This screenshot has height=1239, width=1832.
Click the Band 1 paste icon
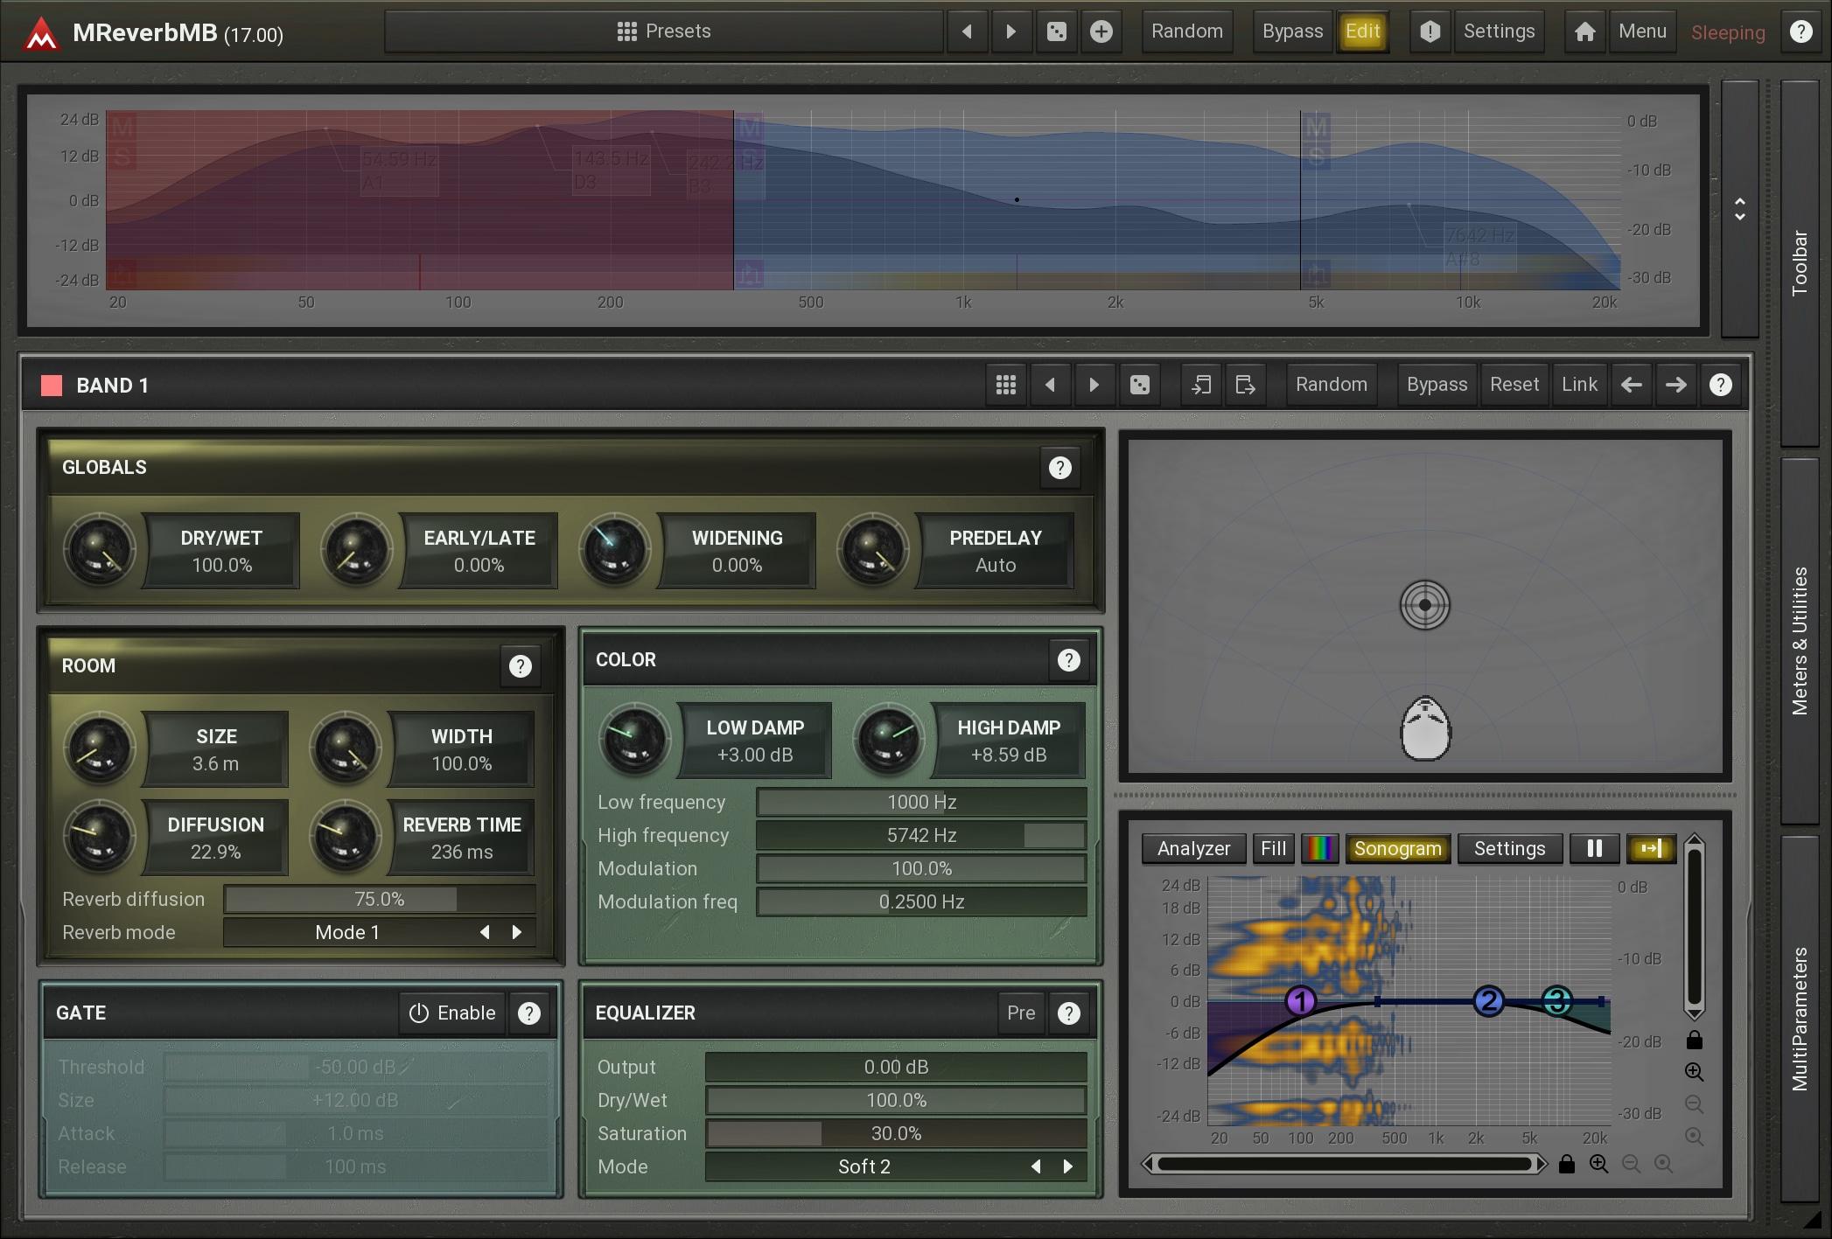pyautogui.click(x=1245, y=385)
